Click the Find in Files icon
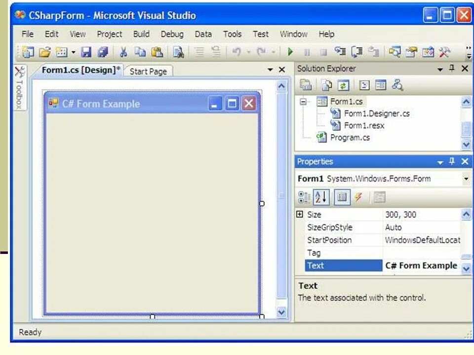 tap(178, 52)
